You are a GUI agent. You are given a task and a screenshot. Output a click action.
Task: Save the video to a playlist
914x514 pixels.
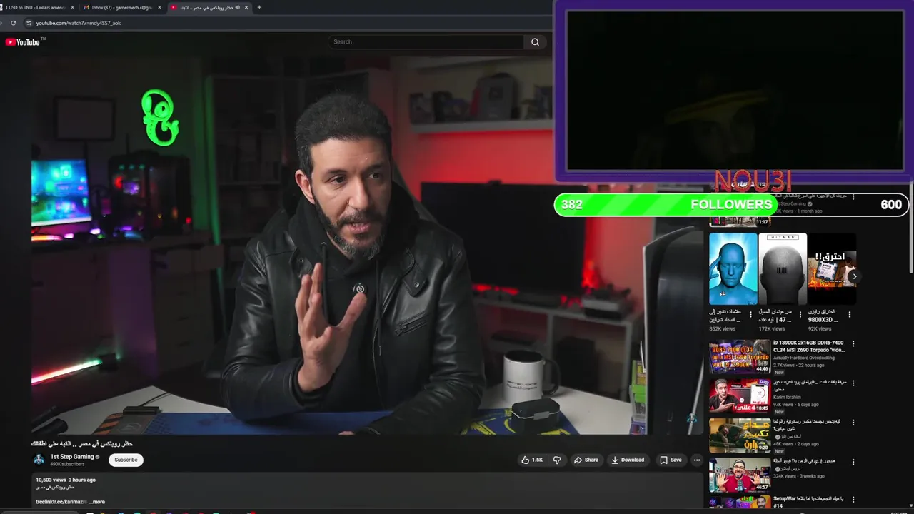[x=671, y=460]
